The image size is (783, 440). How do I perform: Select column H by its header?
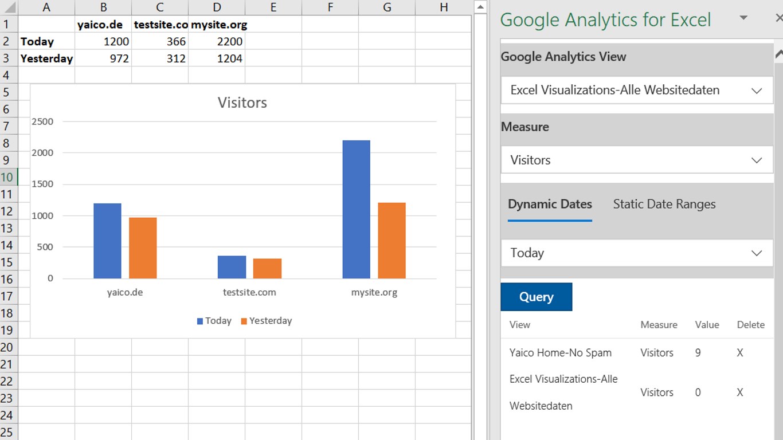pyautogui.click(x=444, y=7)
